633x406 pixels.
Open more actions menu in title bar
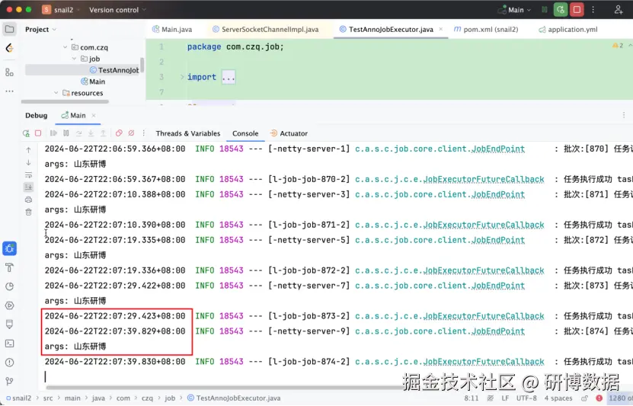click(x=593, y=10)
